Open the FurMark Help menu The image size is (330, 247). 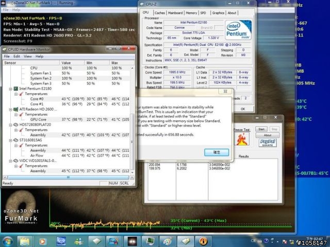16,10
